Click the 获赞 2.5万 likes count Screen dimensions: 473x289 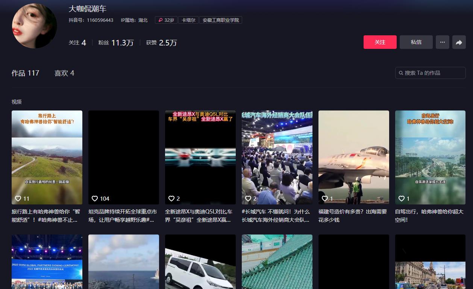tap(161, 42)
